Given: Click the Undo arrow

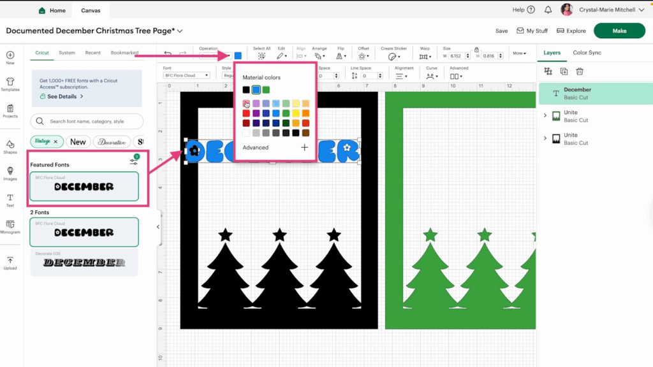Looking at the screenshot, I should [x=168, y=54].
